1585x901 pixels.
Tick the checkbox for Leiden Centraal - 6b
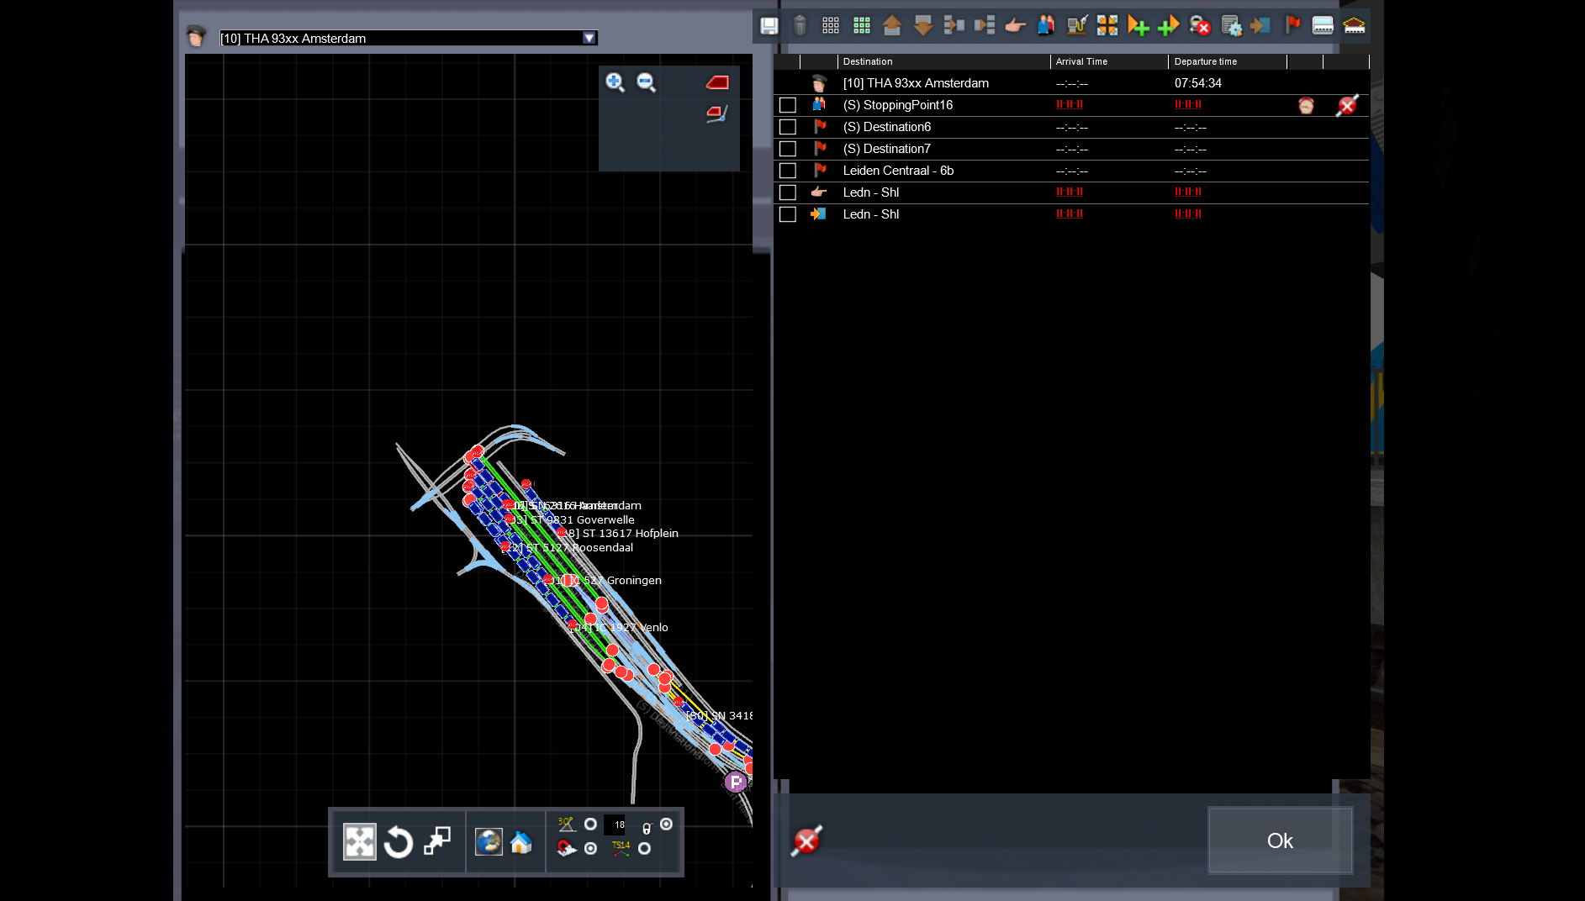point(788,171)
